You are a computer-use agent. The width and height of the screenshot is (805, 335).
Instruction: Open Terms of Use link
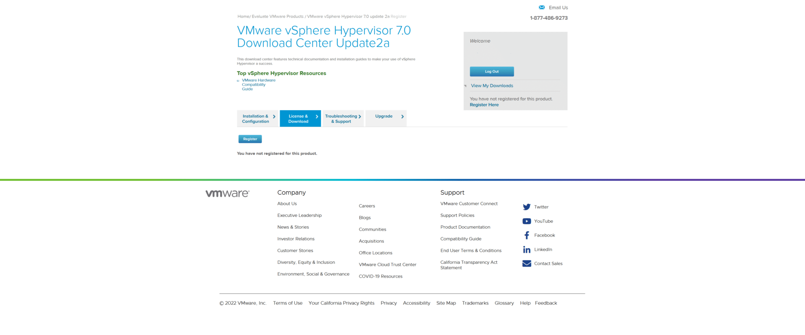pos(288,303)
